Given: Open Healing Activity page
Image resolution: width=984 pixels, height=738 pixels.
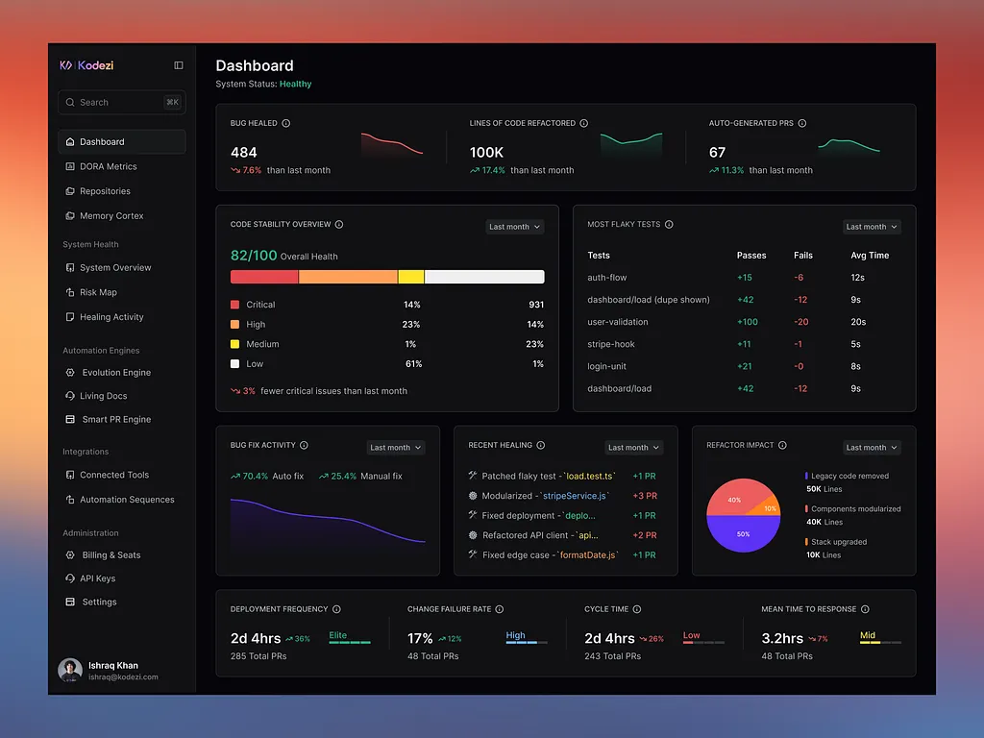Looking at the screenshot, I should (x=122, y=317).
